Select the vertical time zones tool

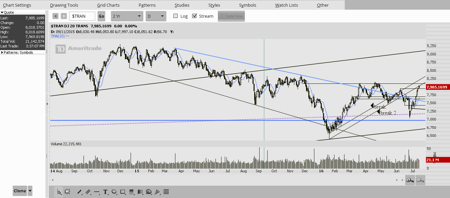tap(140, 192)
